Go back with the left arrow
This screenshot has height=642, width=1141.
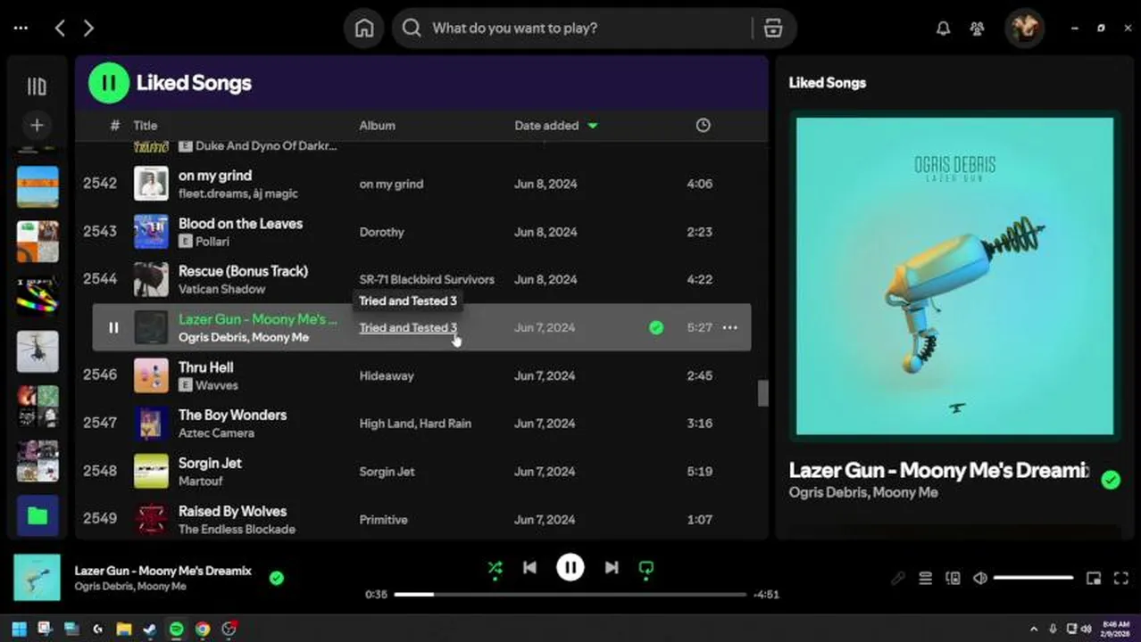point(60,29)
